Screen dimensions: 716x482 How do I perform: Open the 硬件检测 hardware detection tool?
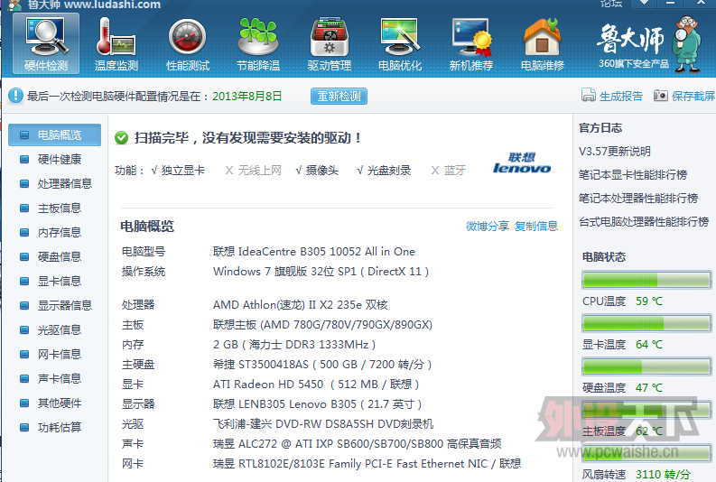point(46,44)
